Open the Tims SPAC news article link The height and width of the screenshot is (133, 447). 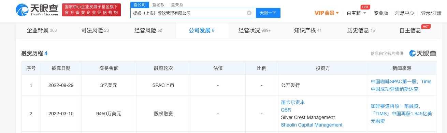401,85
